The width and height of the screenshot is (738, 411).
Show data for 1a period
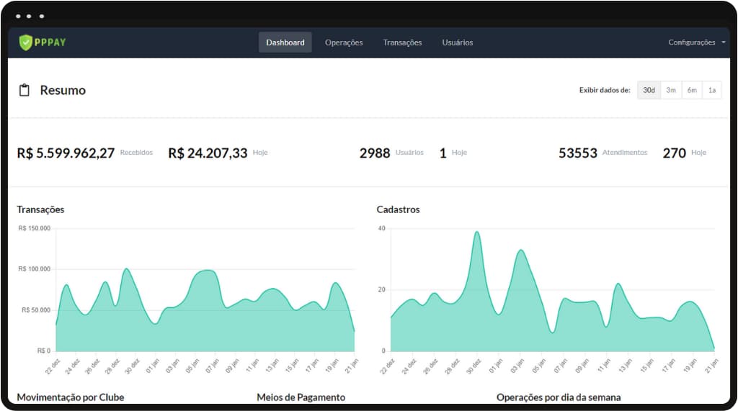[x=711, y=90]
